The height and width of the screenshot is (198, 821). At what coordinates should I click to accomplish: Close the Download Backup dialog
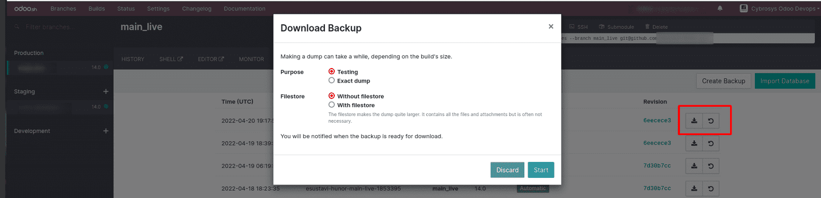click(551, 26)
